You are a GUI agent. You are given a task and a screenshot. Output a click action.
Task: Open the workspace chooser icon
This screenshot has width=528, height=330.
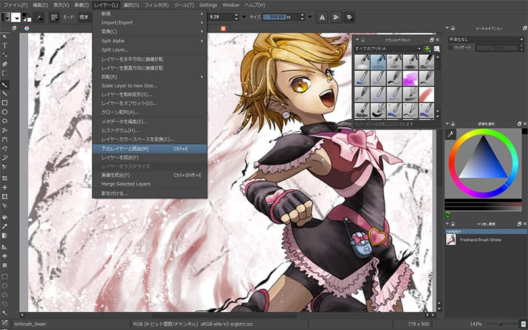pyautogui.click(x=350, y=17)
